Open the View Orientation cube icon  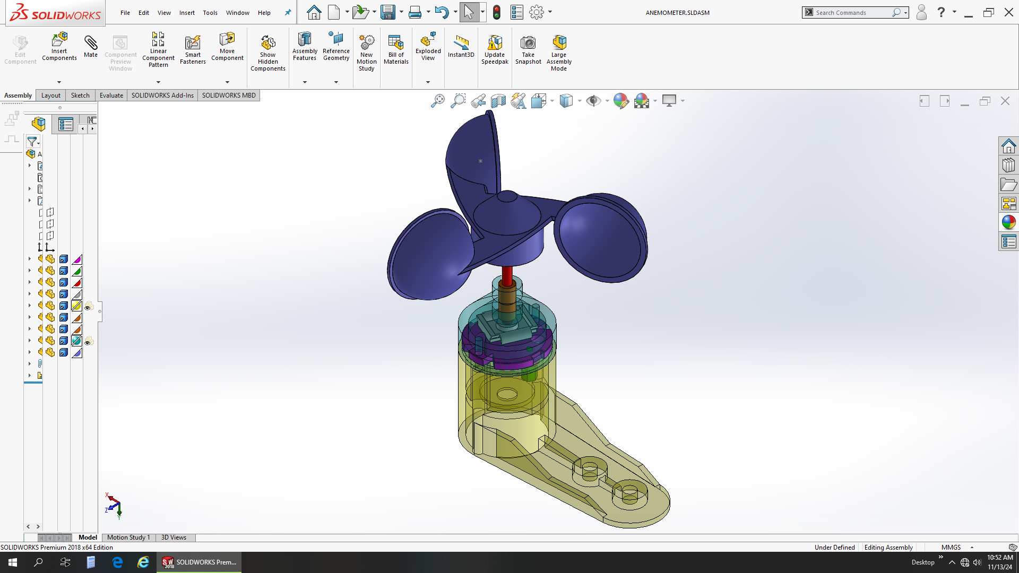click(539, 101)
